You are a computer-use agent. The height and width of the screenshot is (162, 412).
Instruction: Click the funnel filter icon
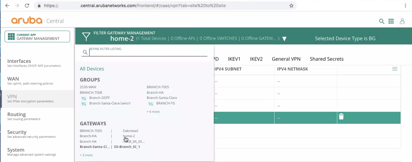(86, 36)
